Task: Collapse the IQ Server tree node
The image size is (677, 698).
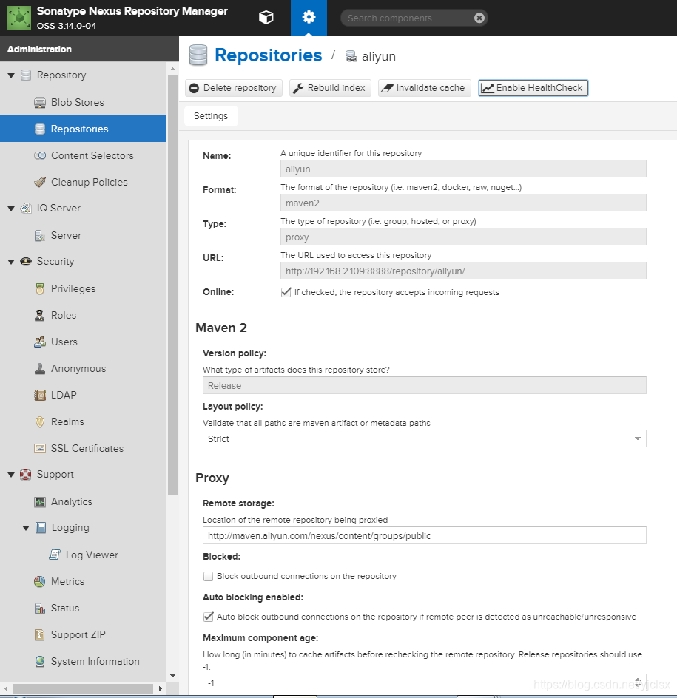Action: tap(12, 209)
